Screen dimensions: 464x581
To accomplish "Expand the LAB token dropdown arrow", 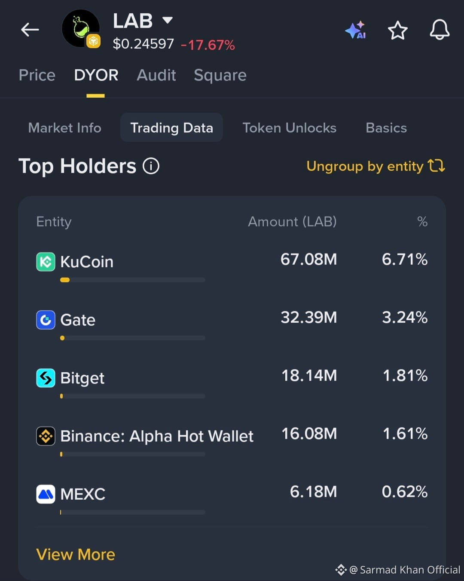I will [168, 20].
